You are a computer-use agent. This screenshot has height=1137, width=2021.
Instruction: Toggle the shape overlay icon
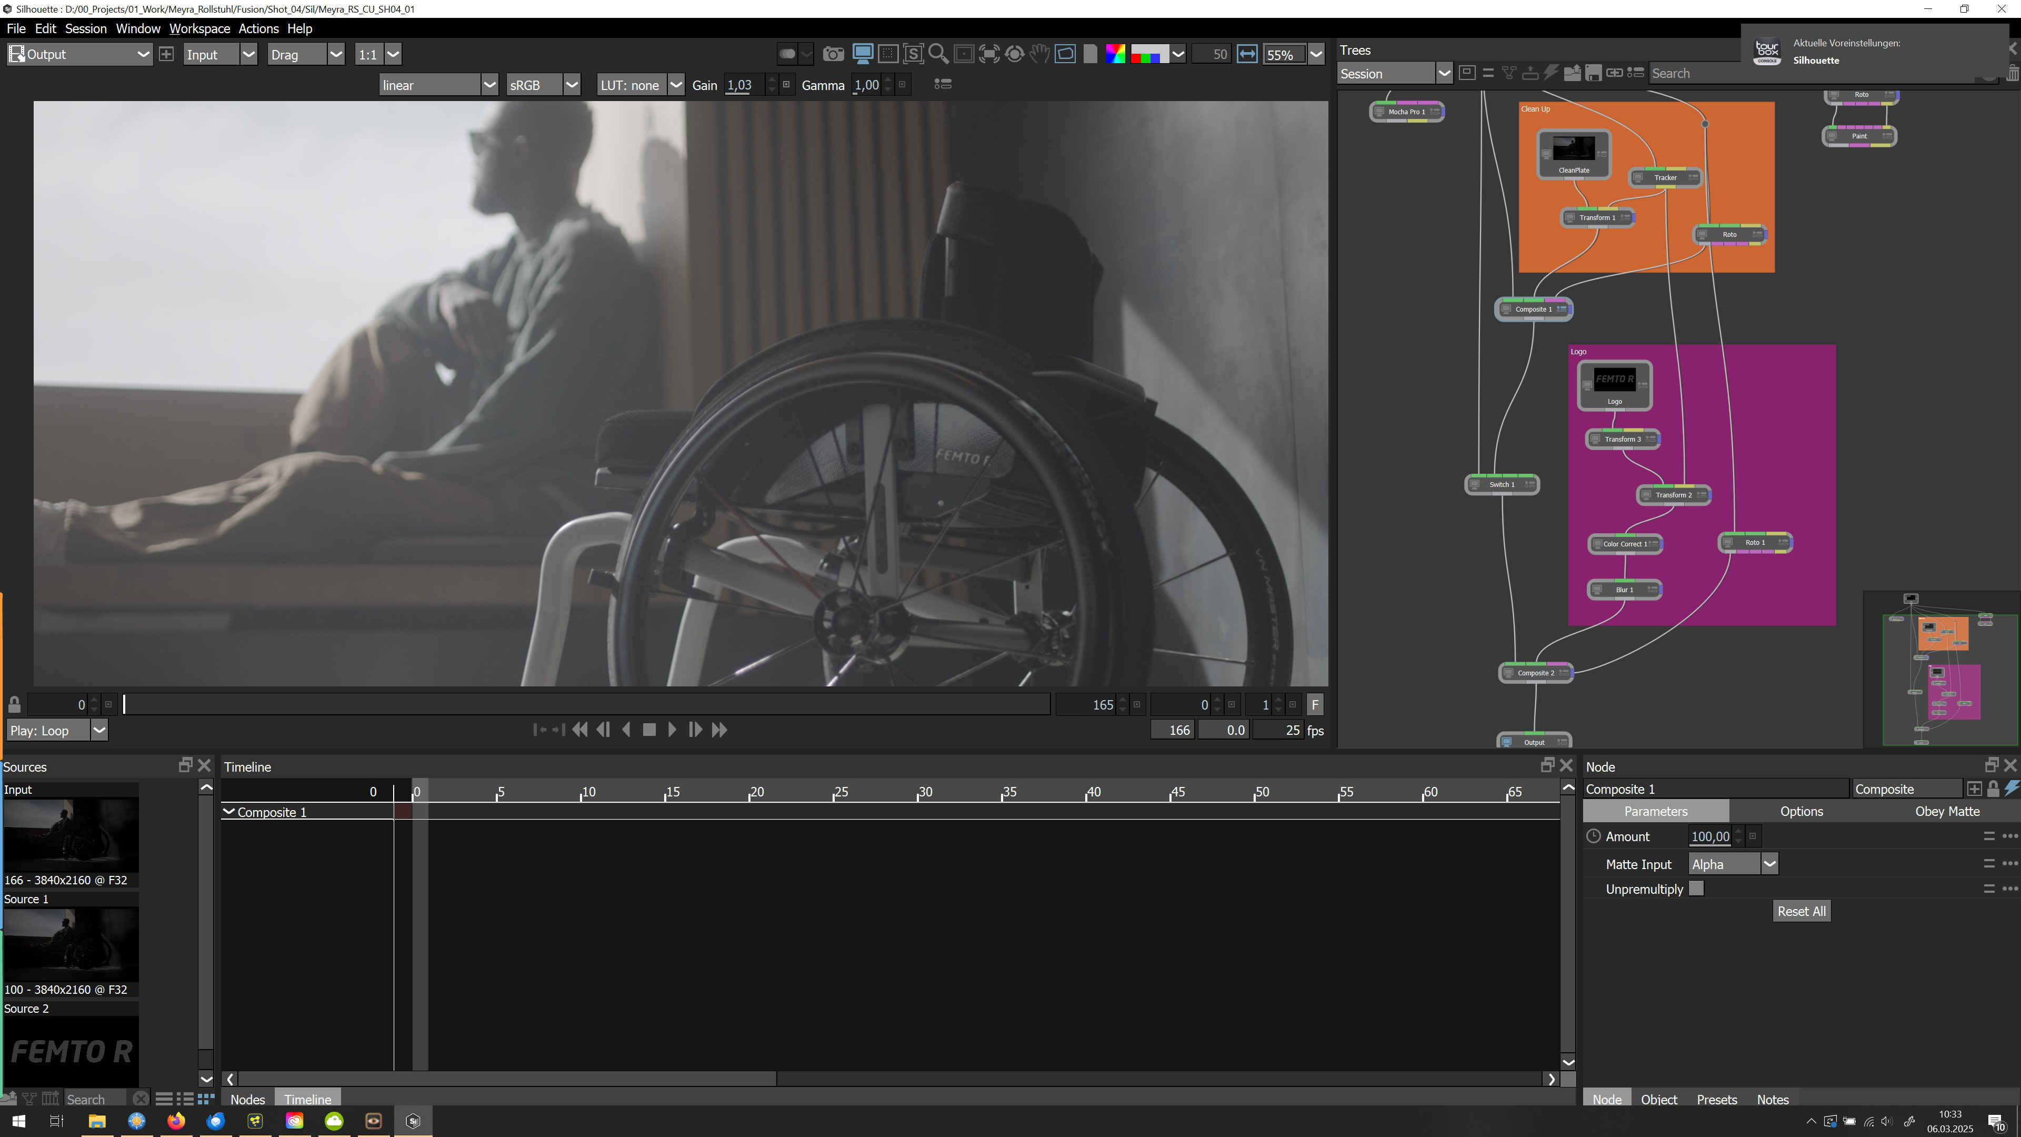point(1065,54)
